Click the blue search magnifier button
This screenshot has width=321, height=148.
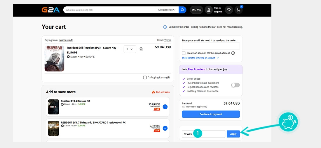(182, 10)
